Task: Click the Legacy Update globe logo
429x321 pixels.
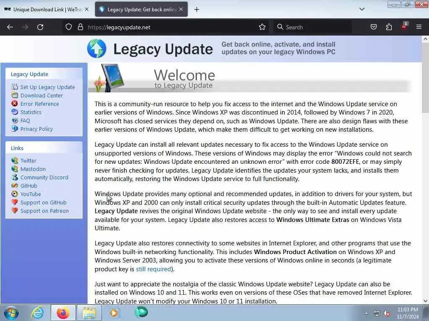Action: 97,48
